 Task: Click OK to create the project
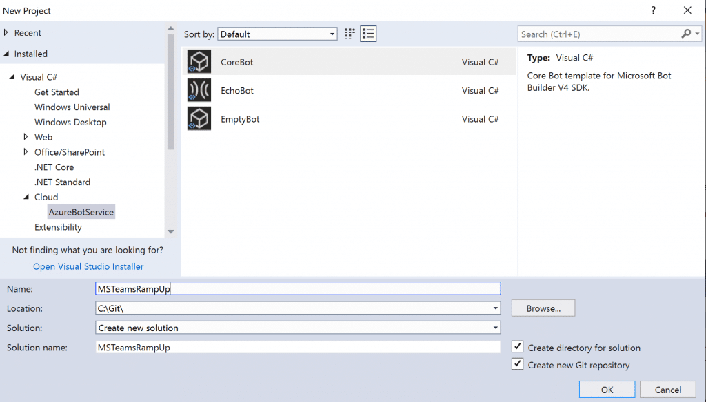click(x=607, y=390)
